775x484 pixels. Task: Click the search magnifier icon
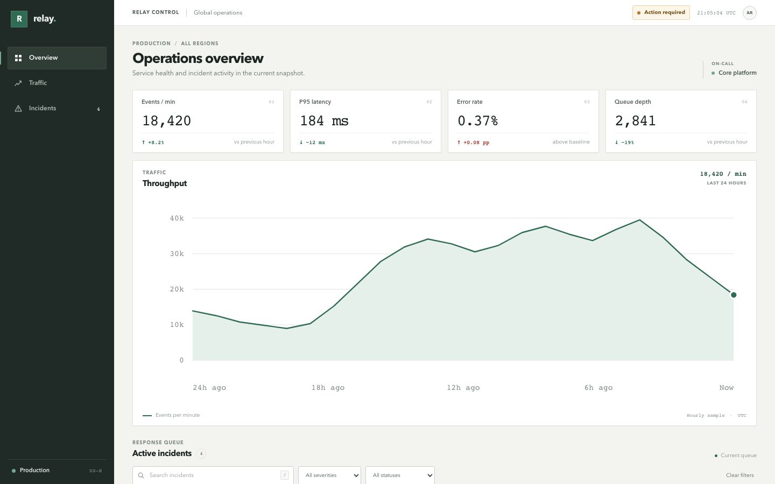(141, 475)
